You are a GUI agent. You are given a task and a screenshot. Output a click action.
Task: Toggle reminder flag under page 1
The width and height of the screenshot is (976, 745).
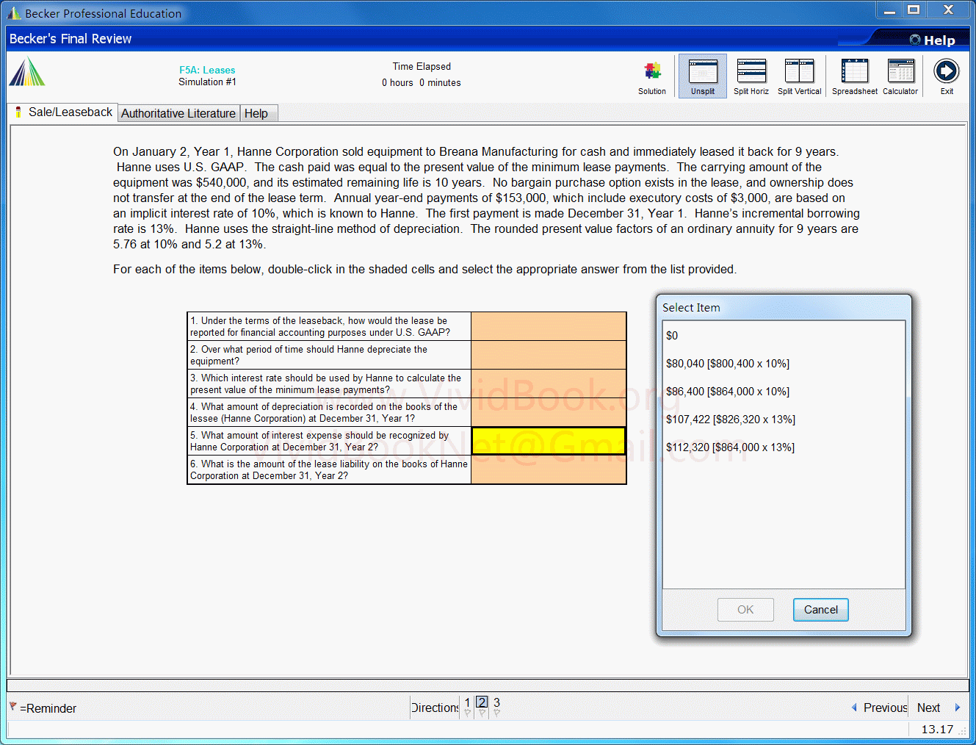[x=467, y=713]
